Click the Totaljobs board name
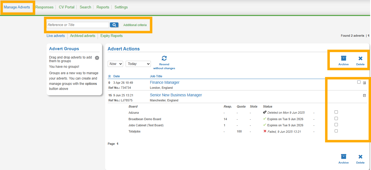The height and width of the screenshot is (170, 371). pyautogui.click(x=135, y=131)
